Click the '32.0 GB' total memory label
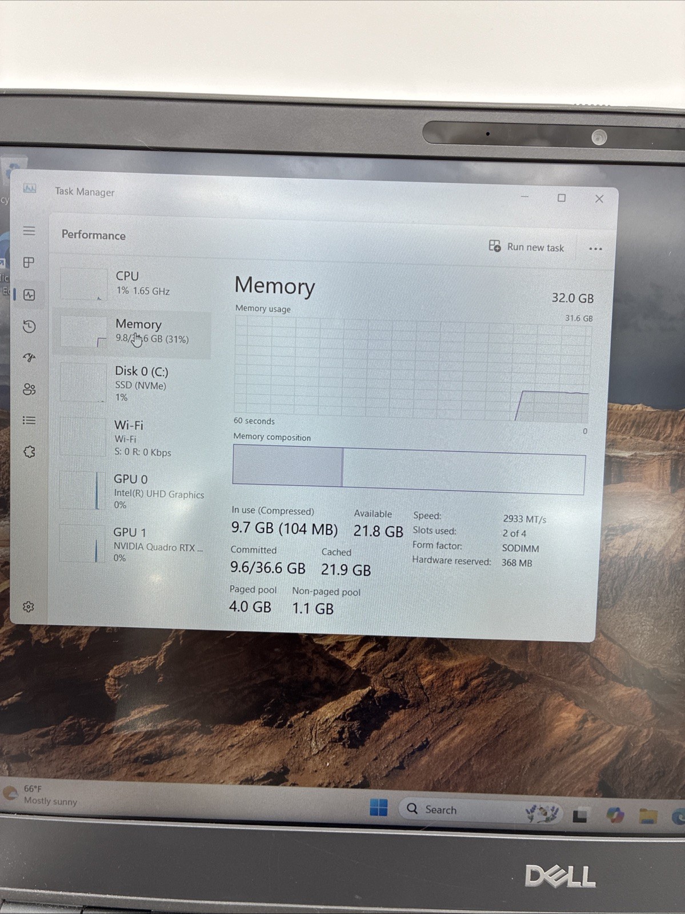This screenshot has height=914, width=685. tap(572, 298)
